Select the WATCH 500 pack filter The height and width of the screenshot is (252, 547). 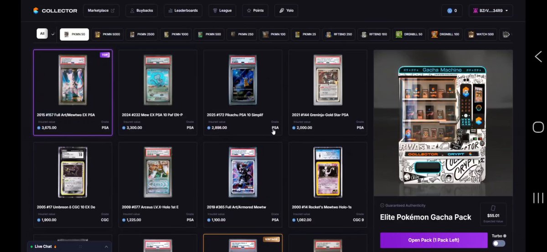(481, 34)
